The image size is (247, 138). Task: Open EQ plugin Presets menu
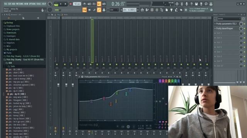tap(164, 77)
